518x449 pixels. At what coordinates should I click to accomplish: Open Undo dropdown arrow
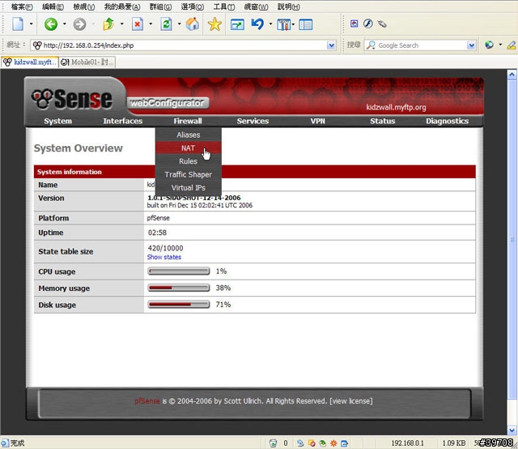tap(270, 24)
